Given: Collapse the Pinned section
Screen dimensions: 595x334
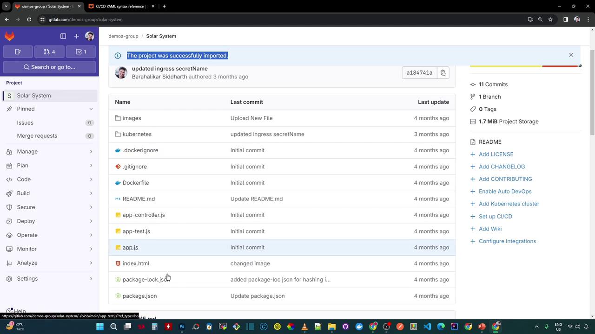Looking at the screenshot, I should coord(91,109).
